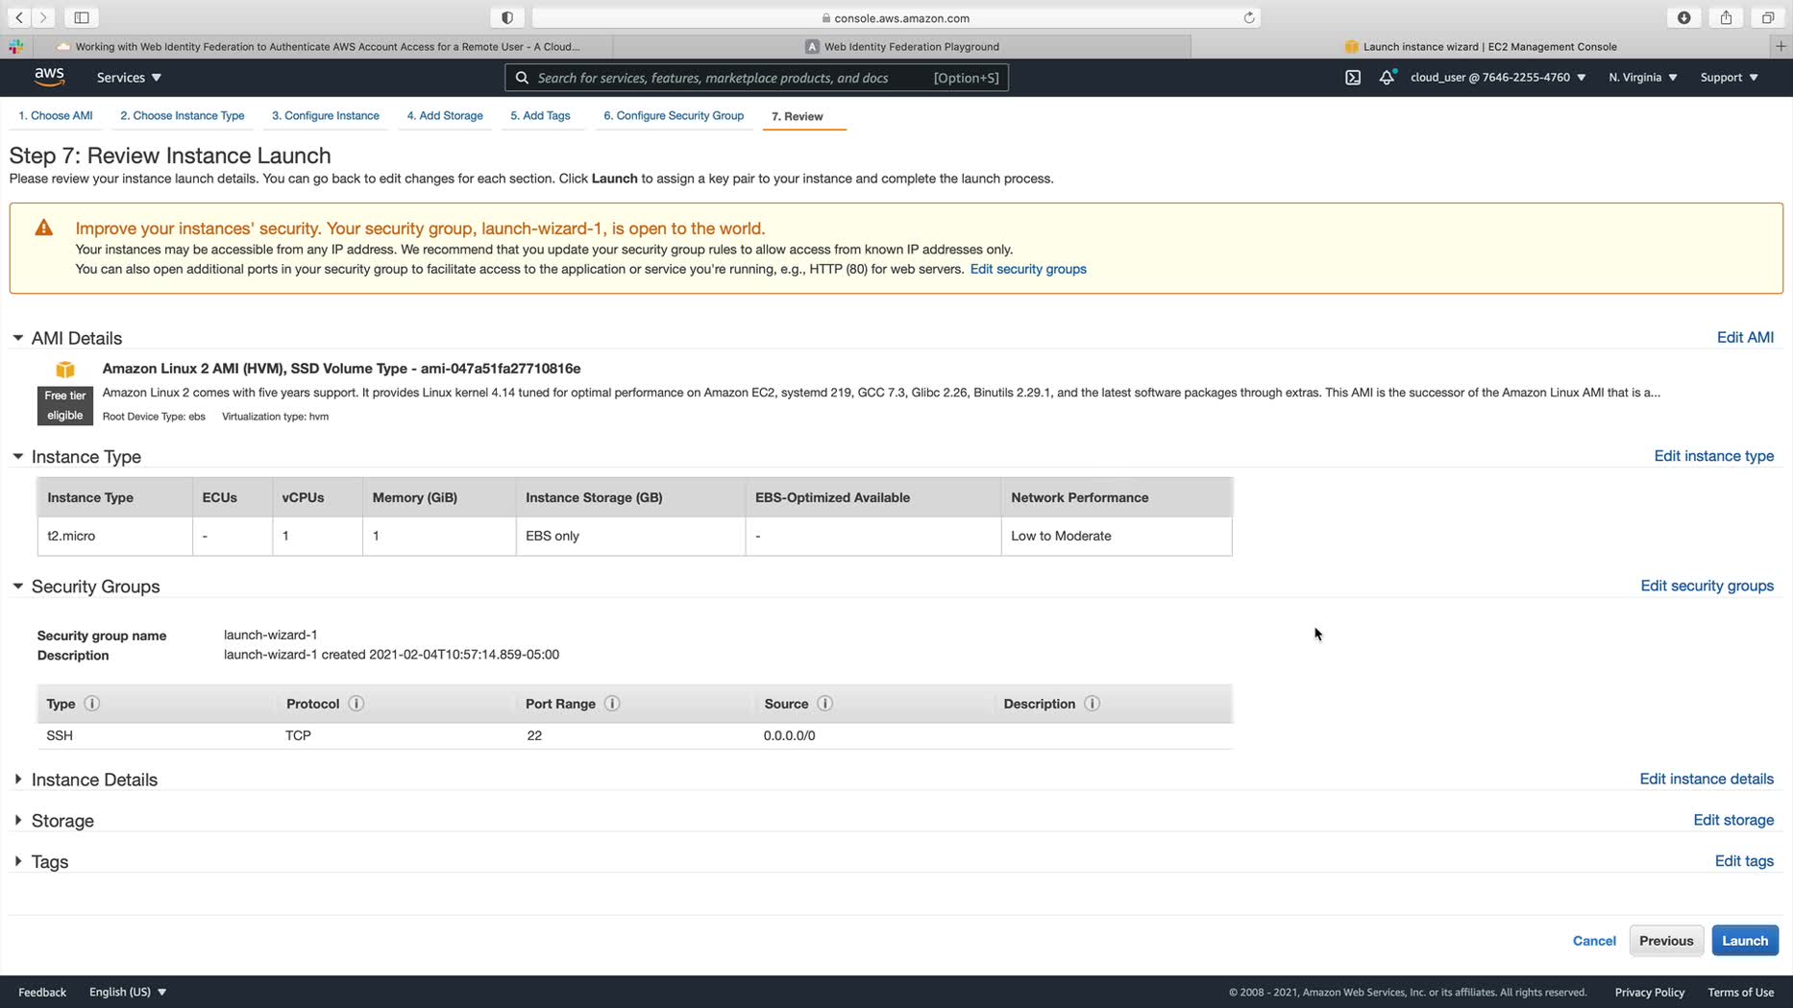Click the pinned Slack tab icon

(16, 46)
